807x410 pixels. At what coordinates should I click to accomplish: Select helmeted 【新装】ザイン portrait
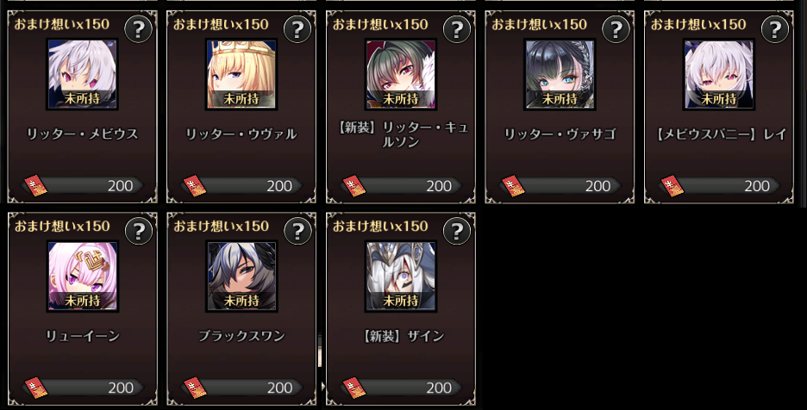401,276
